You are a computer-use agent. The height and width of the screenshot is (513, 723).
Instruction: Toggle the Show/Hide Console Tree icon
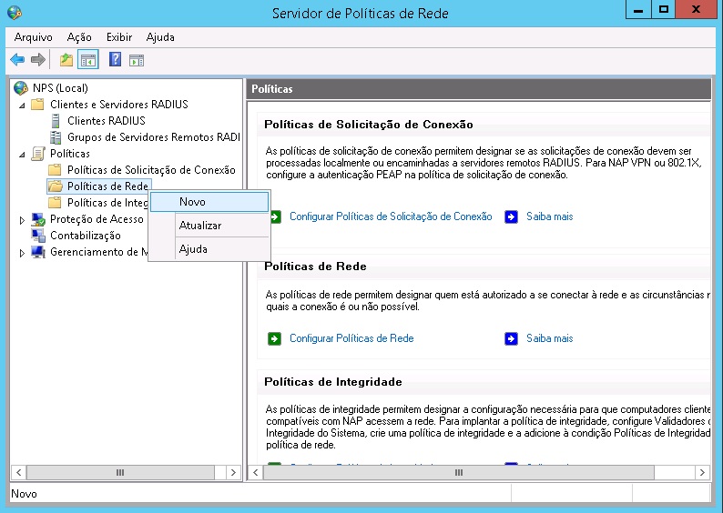[88, 60]
